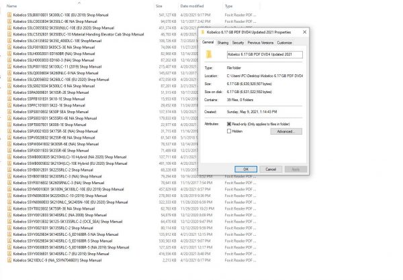Click sort arrow above Name column
Viewport: 403px width, 280px height.
pyautogui.click(x=79, y=3)
